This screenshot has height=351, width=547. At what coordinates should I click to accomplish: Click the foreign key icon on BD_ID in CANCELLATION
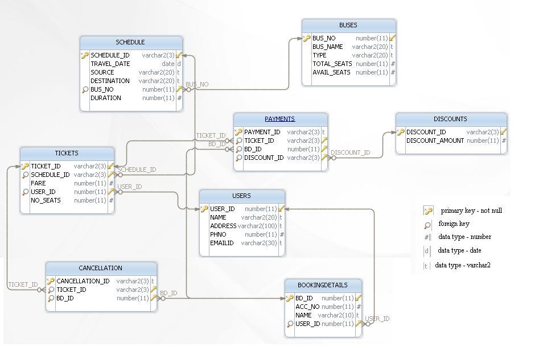point(52,298)
